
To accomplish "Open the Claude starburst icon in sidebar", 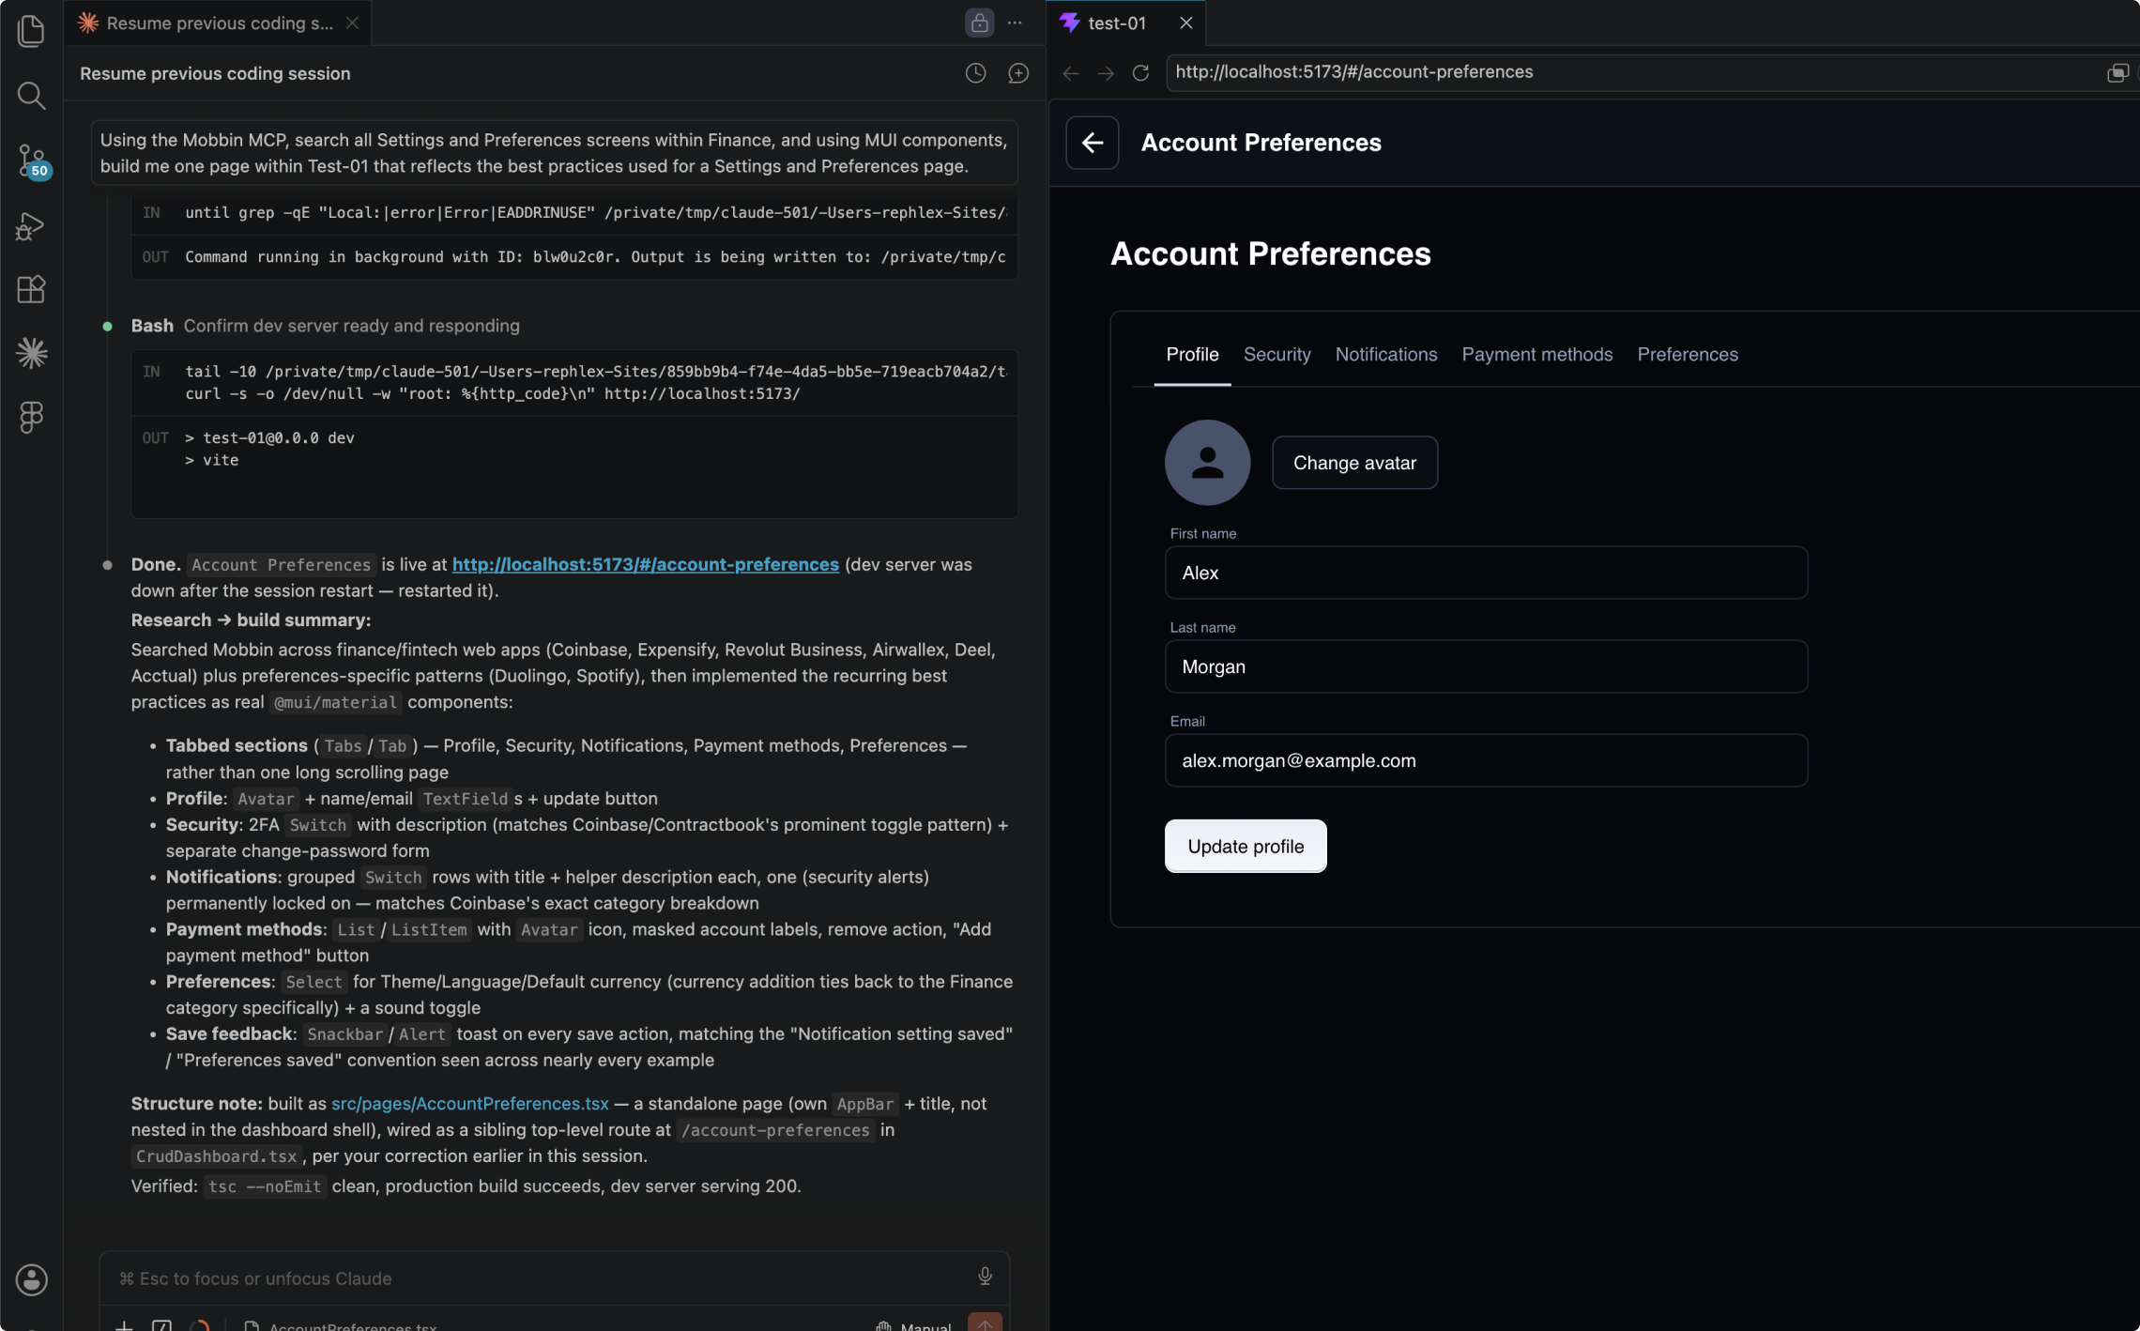I will click(31, 353).
